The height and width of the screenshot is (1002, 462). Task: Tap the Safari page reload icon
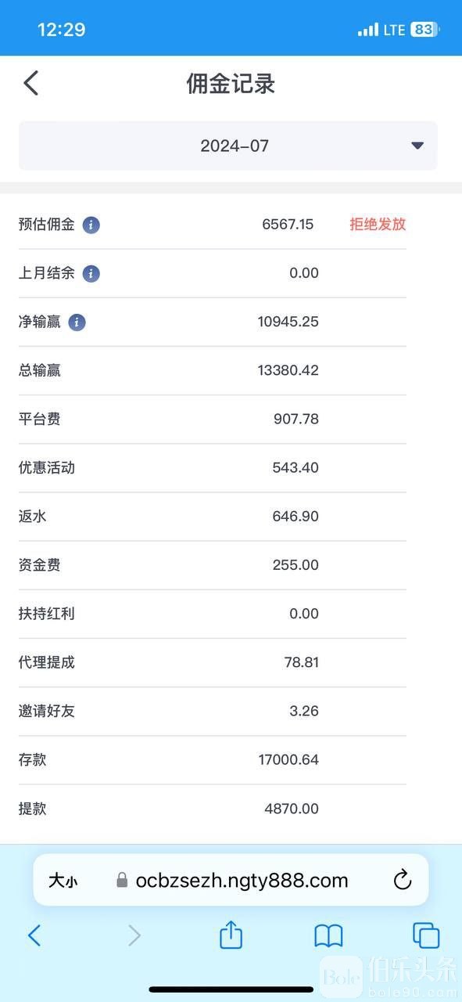click(x=403, y=880)
